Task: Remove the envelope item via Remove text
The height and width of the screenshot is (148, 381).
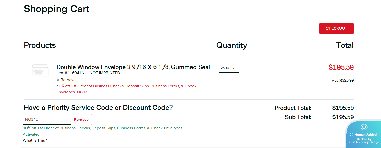Action: pyautogui.click(x=68, y=80)
